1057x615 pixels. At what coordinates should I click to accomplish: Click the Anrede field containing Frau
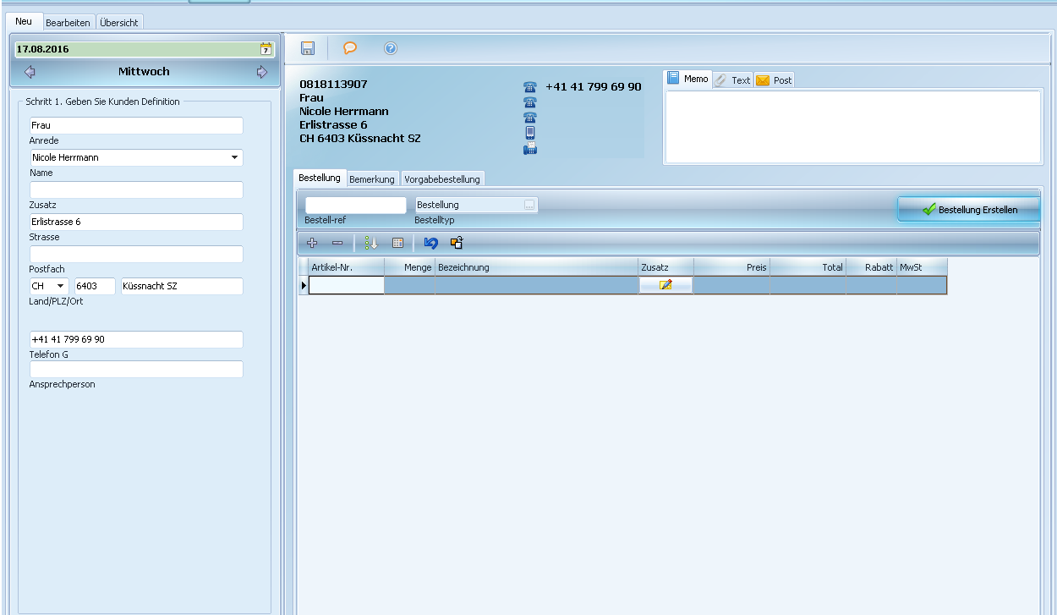click(136, 125)
